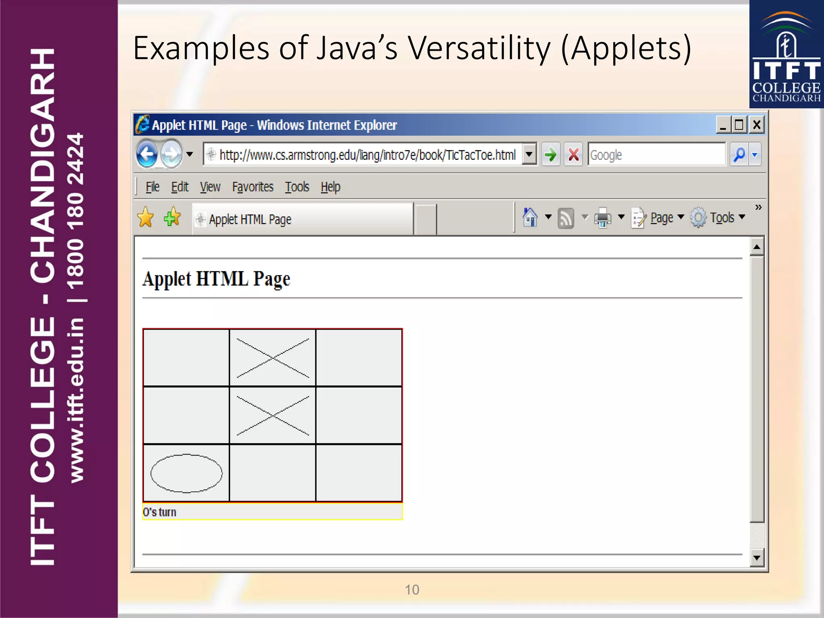Click the bottom-left cell containing O
Viewport: 824px width, 618px height.
tap(186, 473)
